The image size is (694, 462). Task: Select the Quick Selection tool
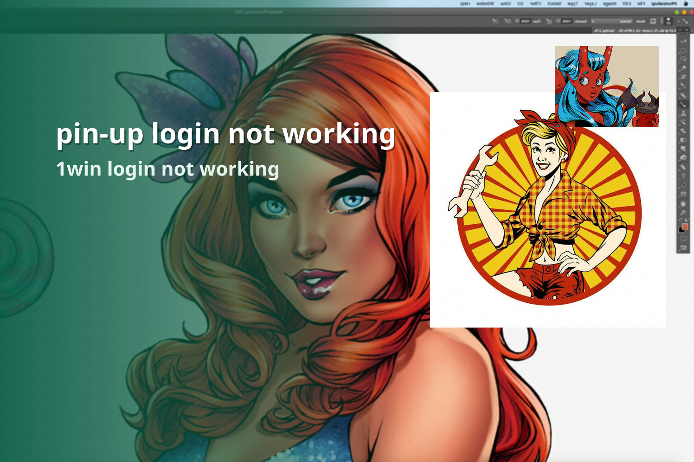pos(683,69)
